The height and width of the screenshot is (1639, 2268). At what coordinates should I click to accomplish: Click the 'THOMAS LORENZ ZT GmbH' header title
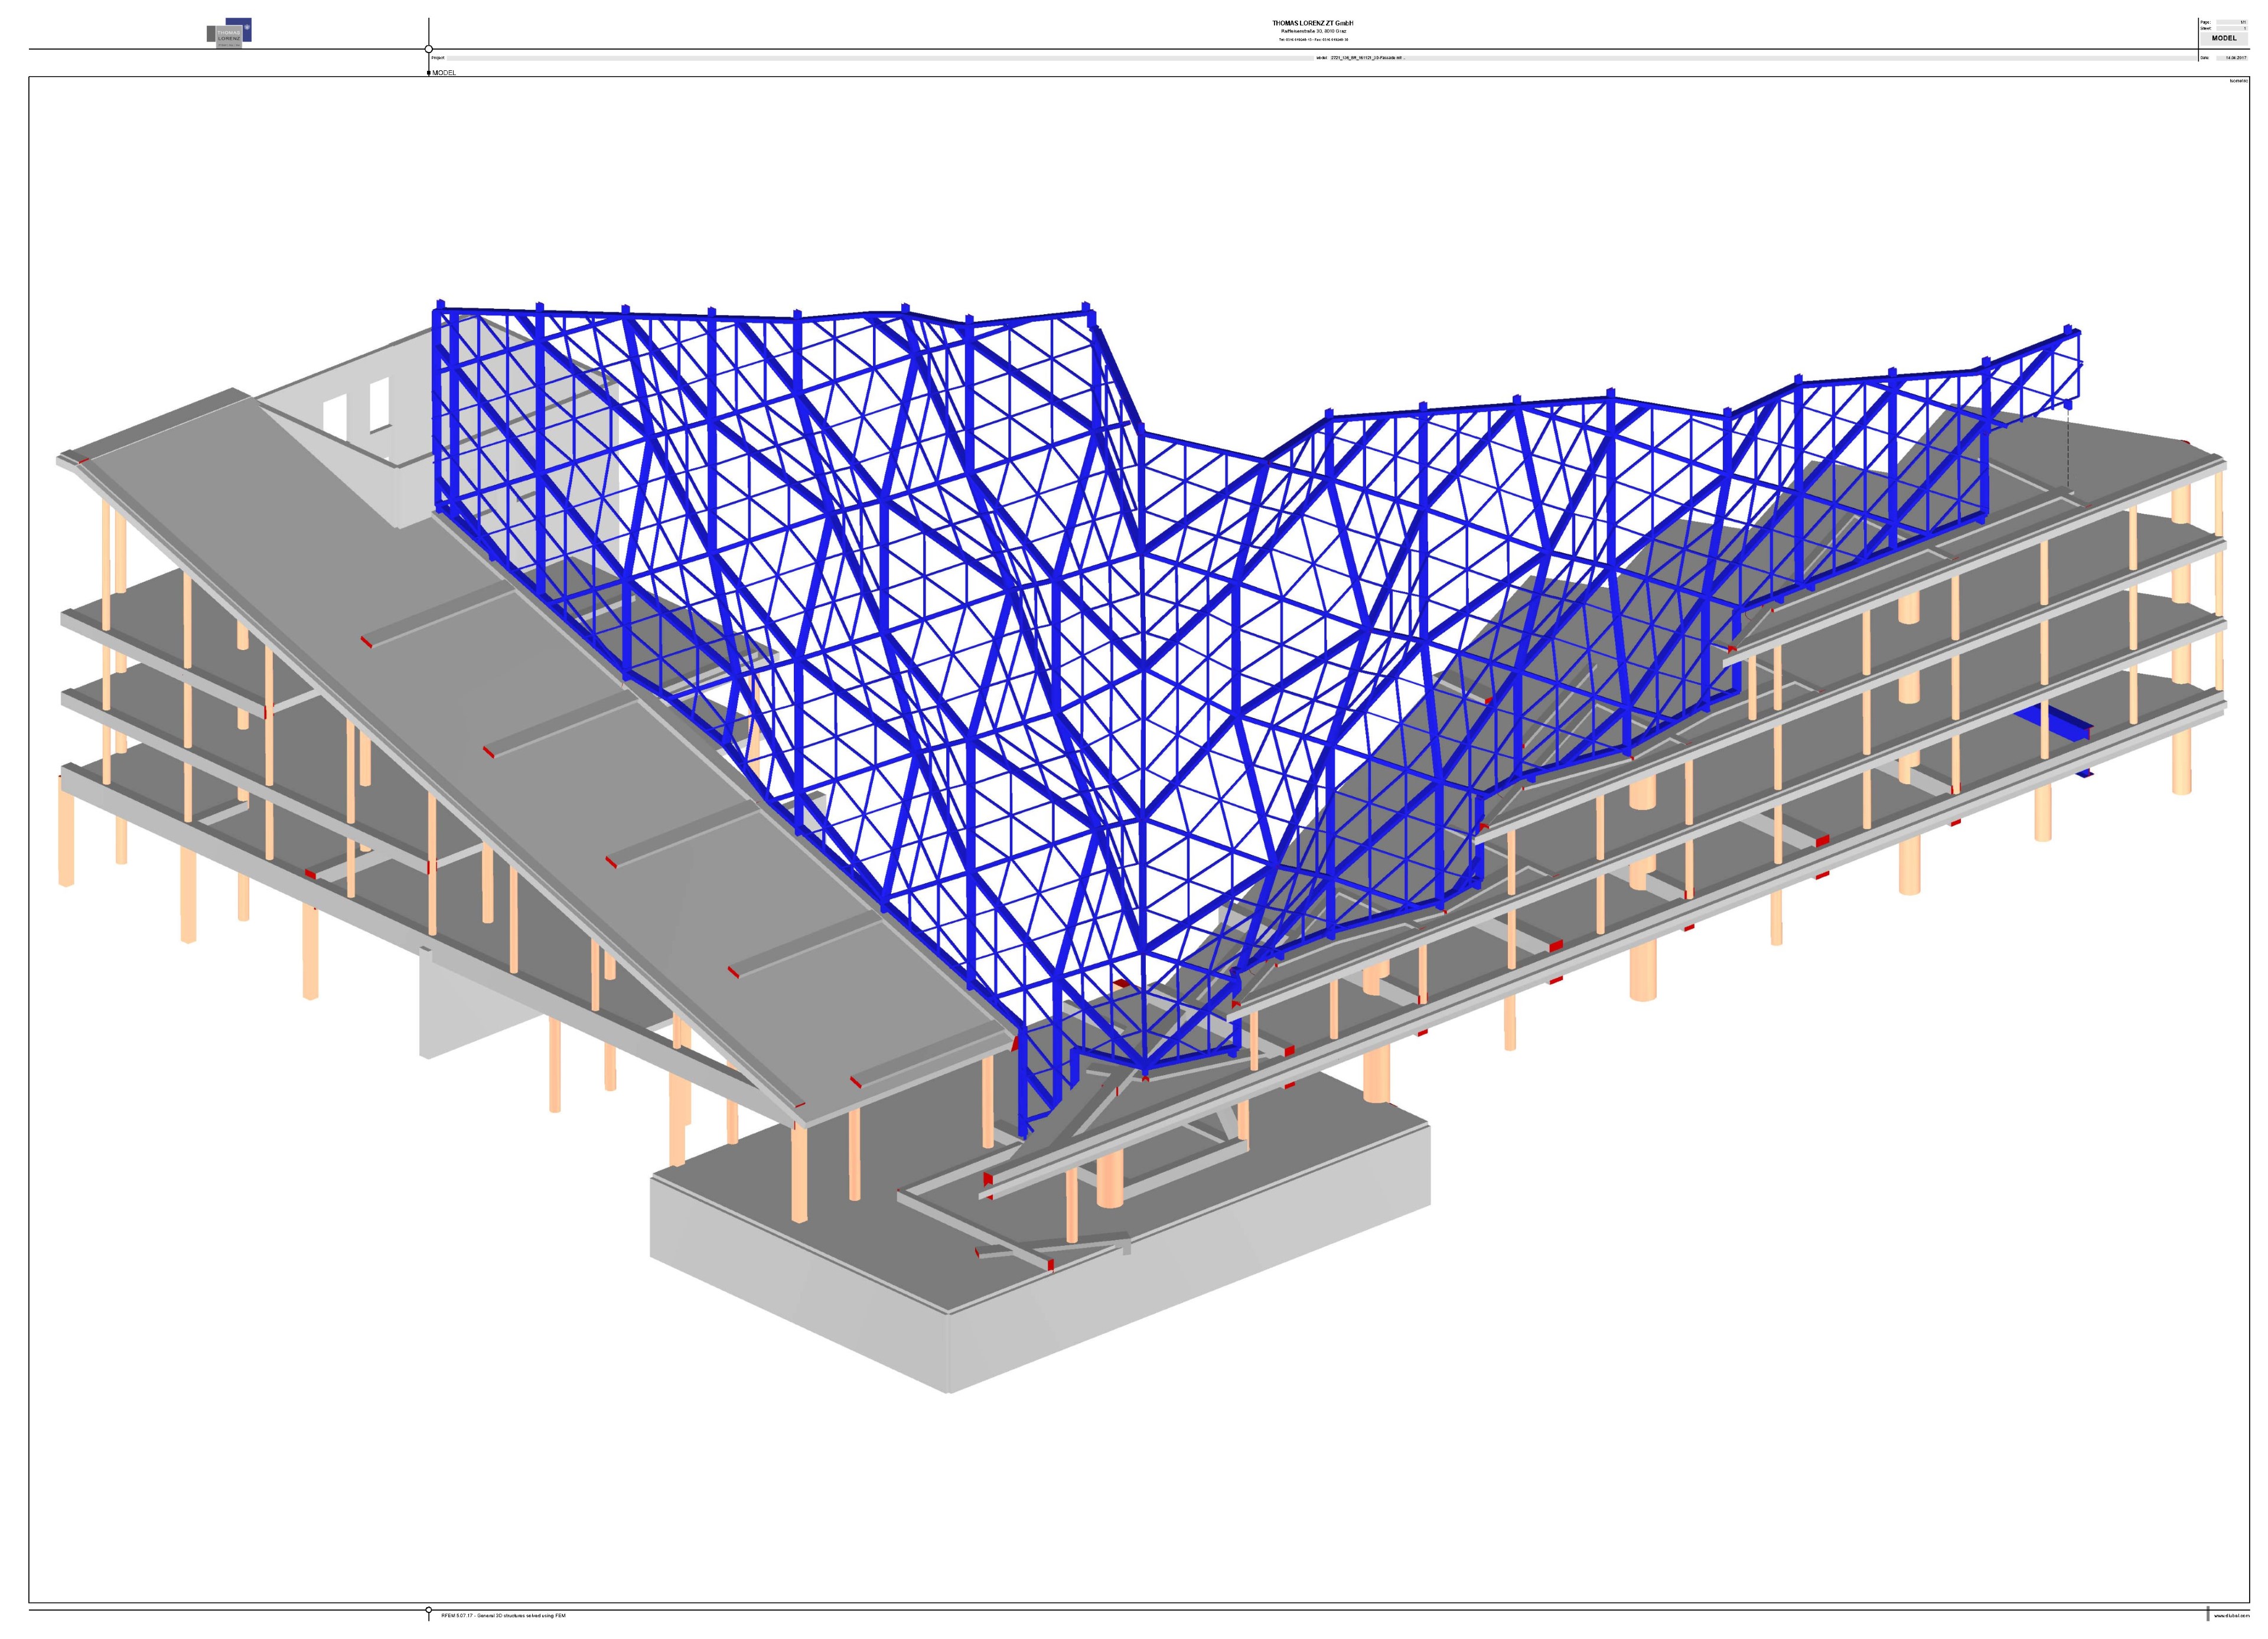point(1312,23)
